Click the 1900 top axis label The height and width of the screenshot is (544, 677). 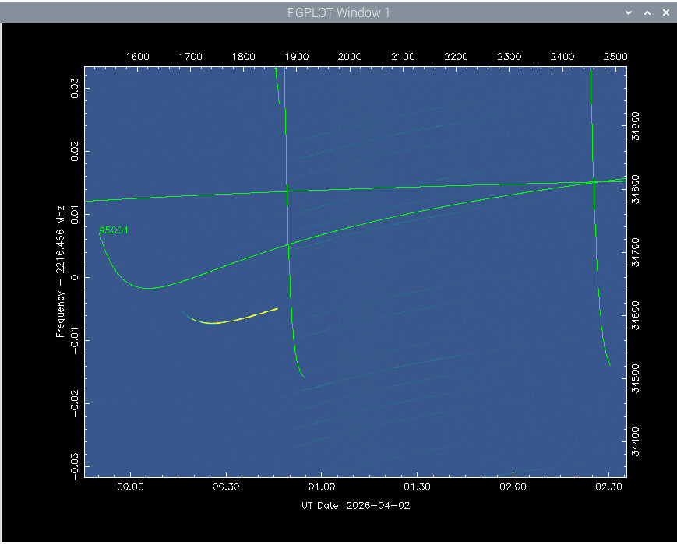point(297,57)
